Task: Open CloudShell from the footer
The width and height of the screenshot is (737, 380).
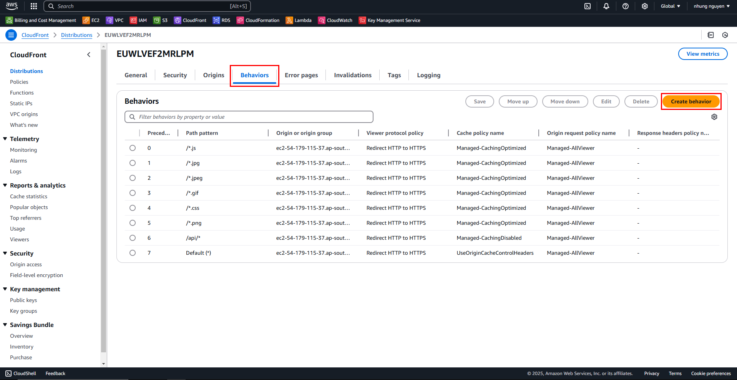Action: click(21, 373)
